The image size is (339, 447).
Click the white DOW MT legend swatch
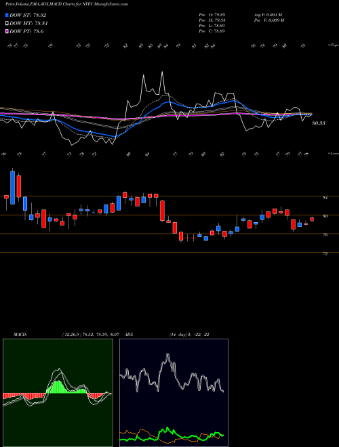(x=7, y=24)
